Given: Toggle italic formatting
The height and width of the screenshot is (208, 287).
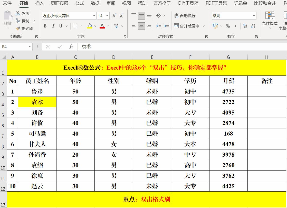Looking at the screenshot, I should point(53,26).
